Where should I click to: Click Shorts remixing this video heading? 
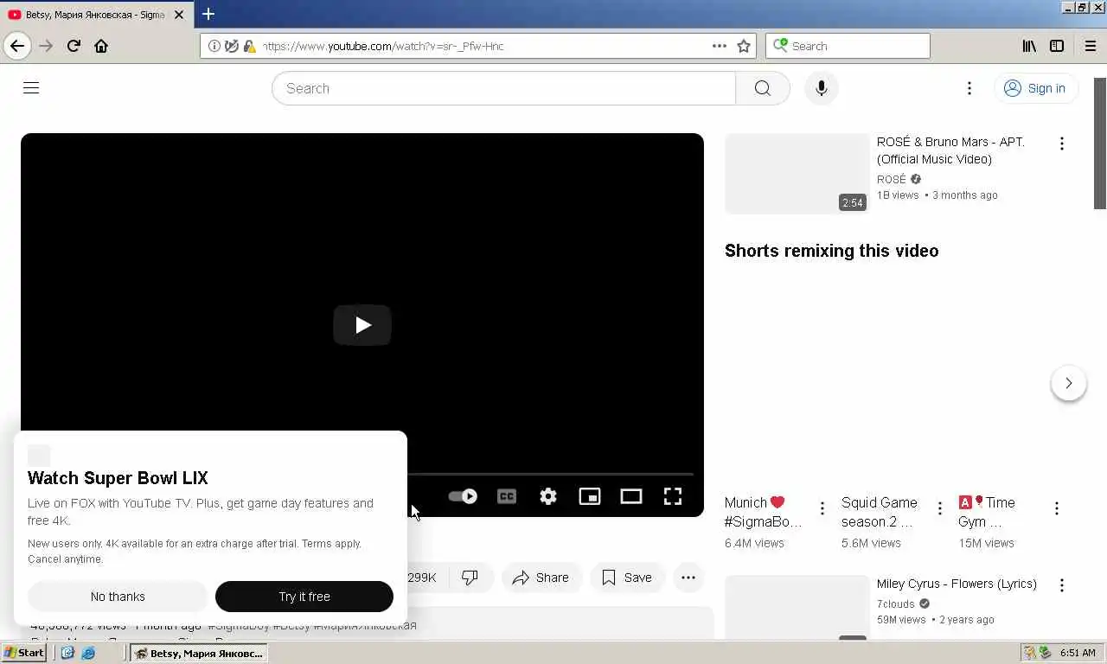click(831, 251)
